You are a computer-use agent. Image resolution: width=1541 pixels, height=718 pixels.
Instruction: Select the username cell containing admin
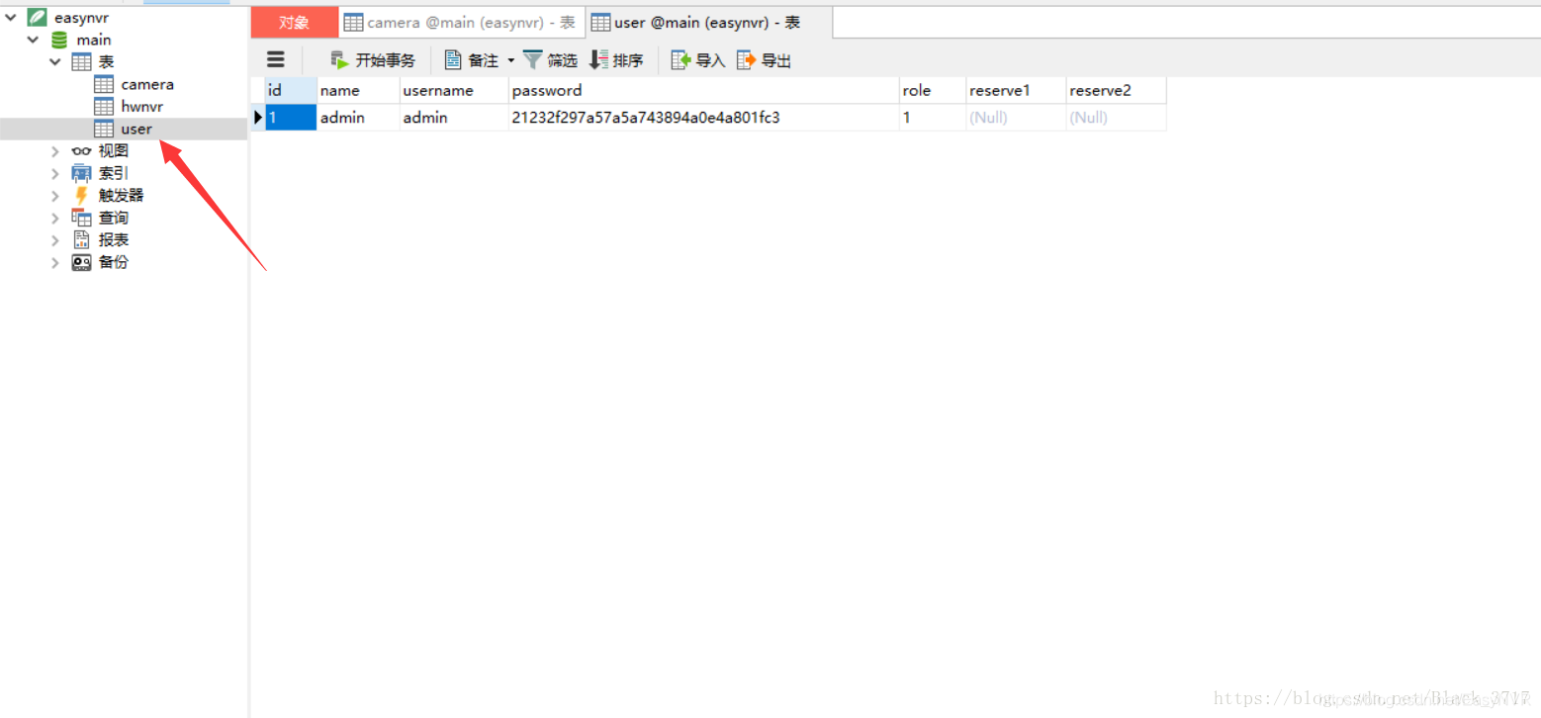coord(454,118)
